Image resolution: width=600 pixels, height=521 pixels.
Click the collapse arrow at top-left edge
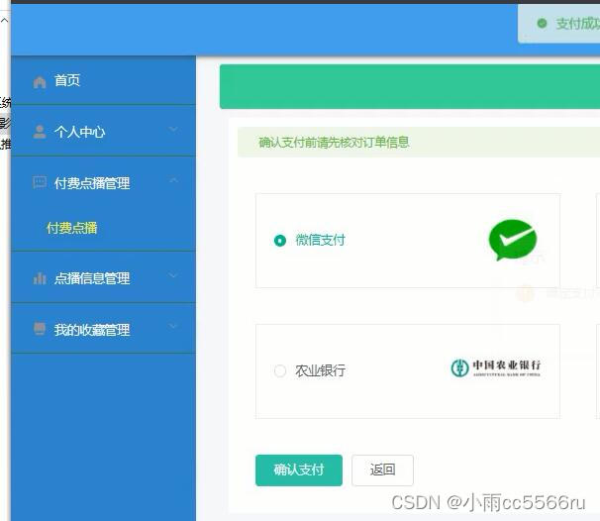pos(5,20)
